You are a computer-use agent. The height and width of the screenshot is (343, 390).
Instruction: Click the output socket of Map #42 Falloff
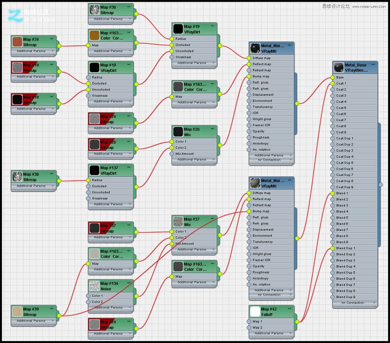(297, 322)
